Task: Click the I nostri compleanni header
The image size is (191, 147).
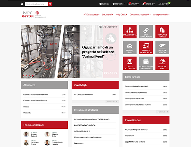Action: (44, 125)
